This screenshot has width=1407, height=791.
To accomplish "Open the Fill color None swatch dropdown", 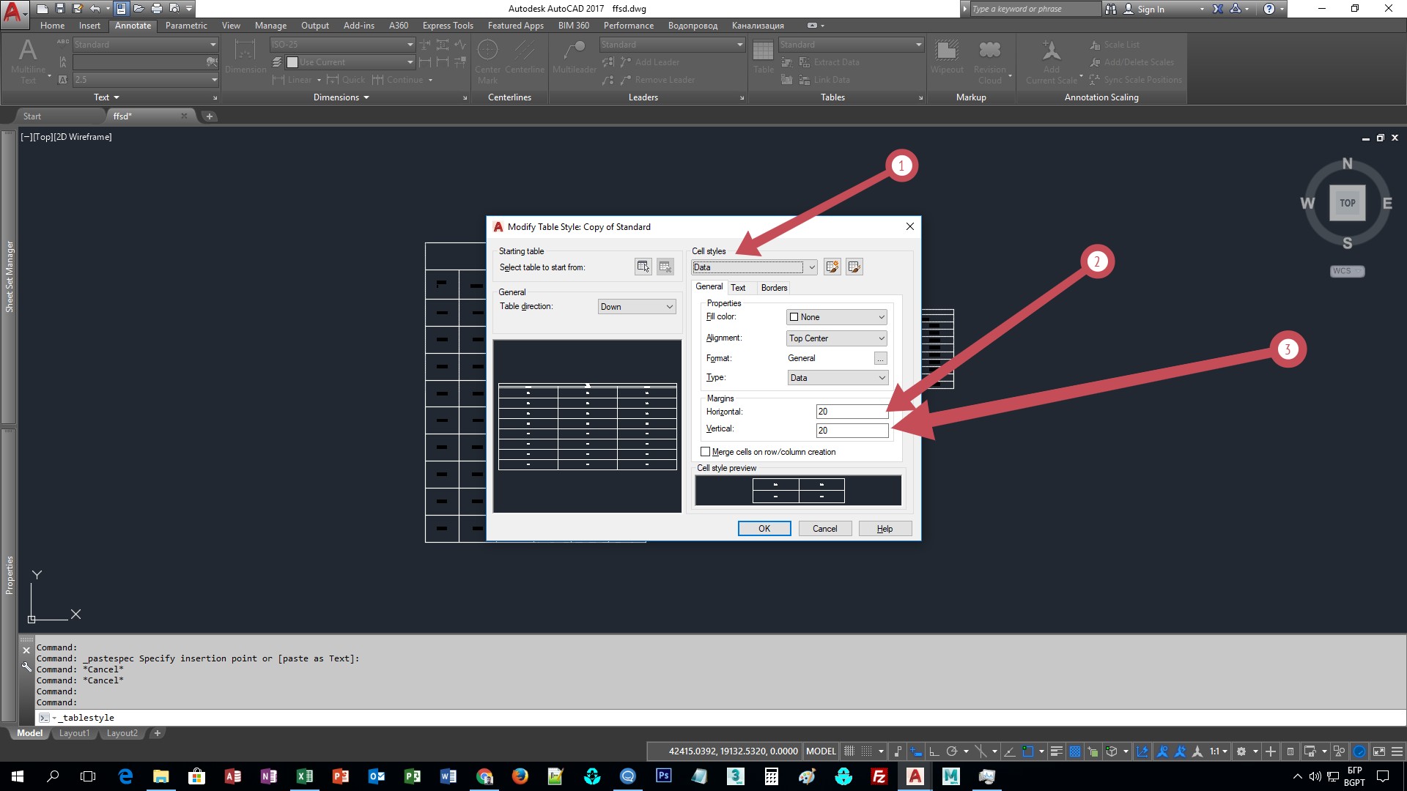I will [x=837, y=317].
